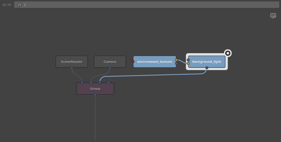The image size is (281, 142).
Task: Click SceneReader output plug
Action: [72, 68]
